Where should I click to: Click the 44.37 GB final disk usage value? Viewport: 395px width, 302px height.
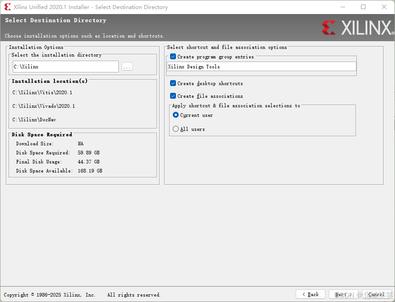[x=89, y=162]
